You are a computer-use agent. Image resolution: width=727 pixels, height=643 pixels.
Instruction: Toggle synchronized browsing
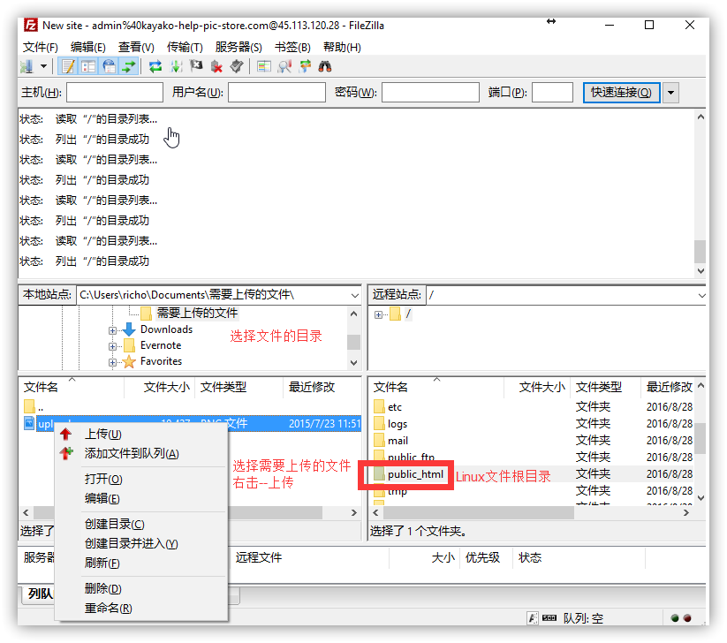pyautogui.click(x=305, y=67)
